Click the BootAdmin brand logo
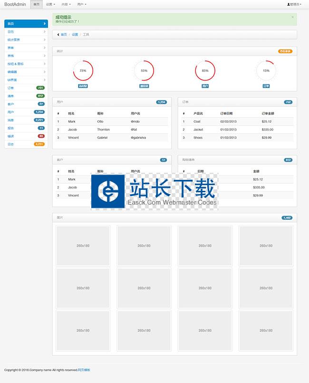The height and width of the screenshot is (383, 309). (x=15, y=4)
